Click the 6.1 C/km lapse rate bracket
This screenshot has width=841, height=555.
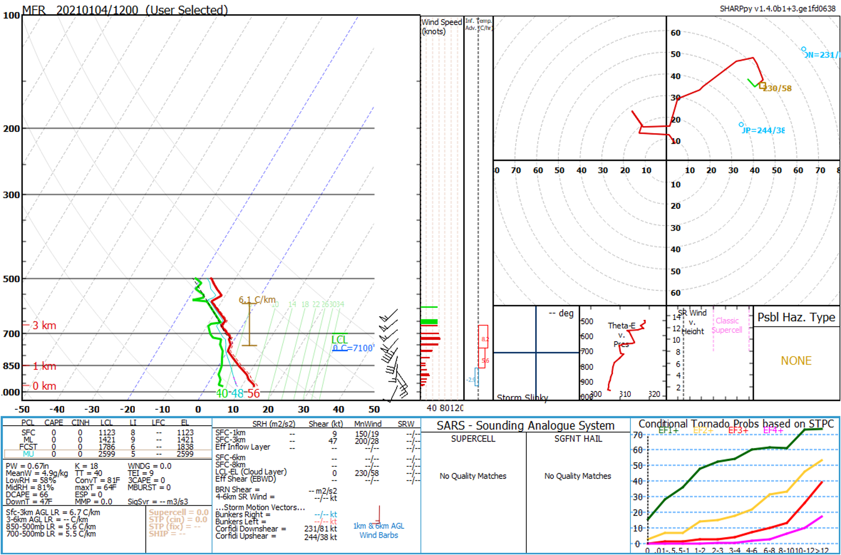(249, 324)
